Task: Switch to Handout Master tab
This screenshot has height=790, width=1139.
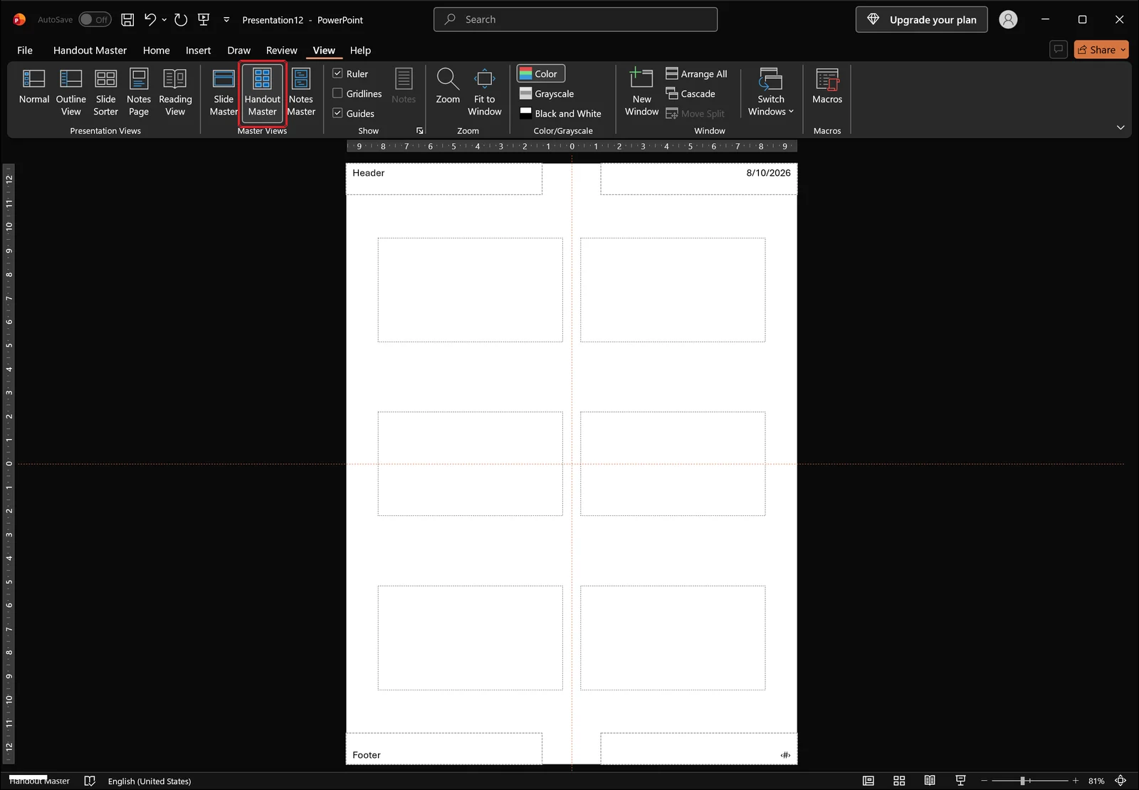Action: tap(90, 50)
